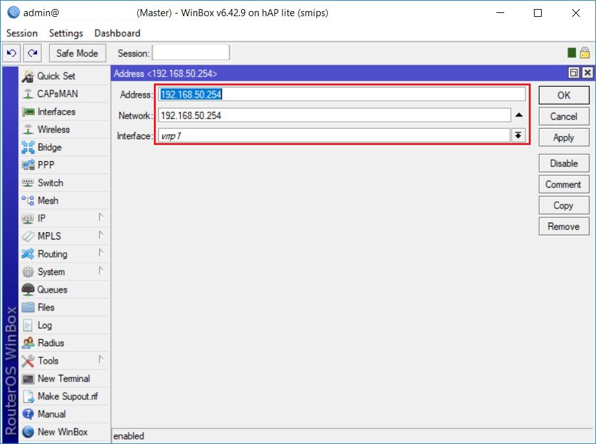Expand the MPLS submenu
This screenshot has width=596, height=444.
coord(101,235)
